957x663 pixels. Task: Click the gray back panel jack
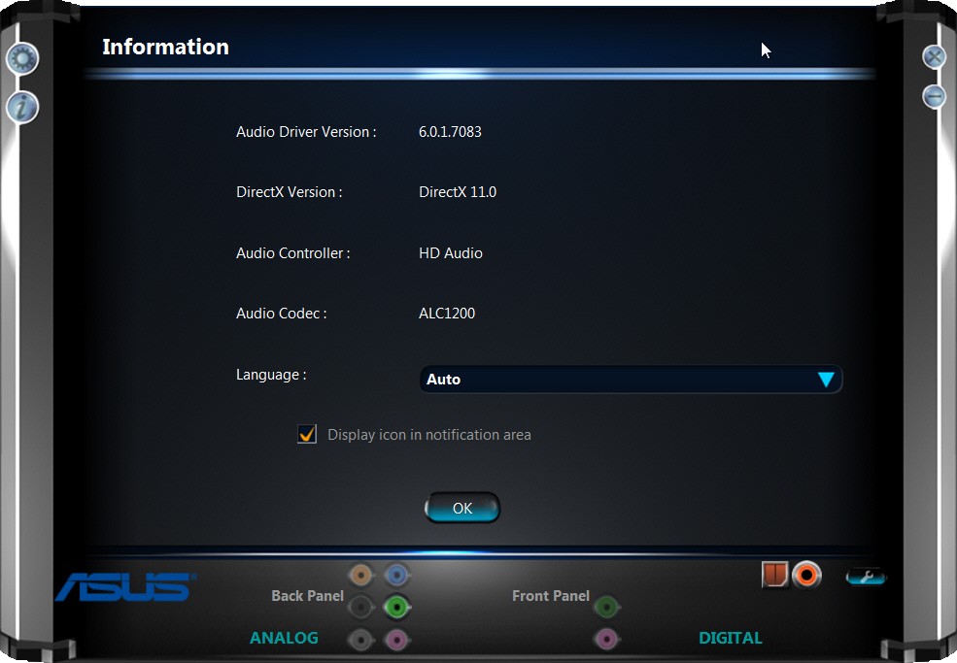pyautogui.click(x=361, y=639)
